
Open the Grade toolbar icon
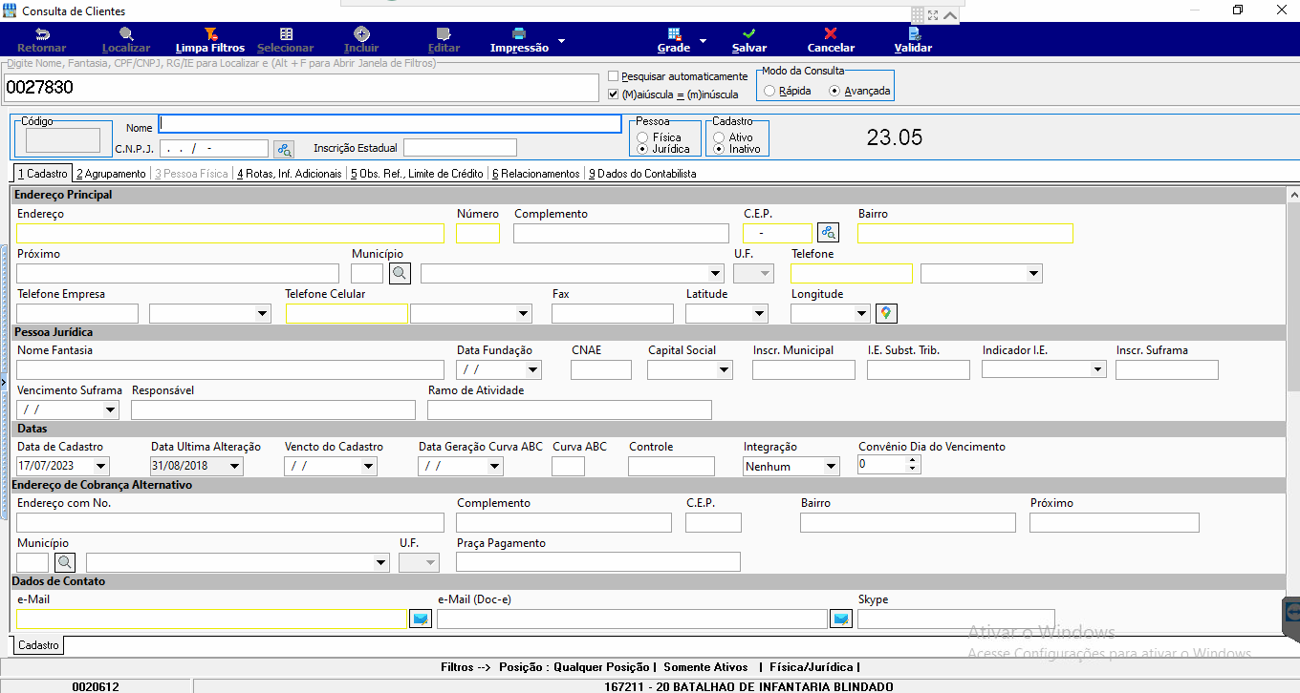[x=674, y=33]
